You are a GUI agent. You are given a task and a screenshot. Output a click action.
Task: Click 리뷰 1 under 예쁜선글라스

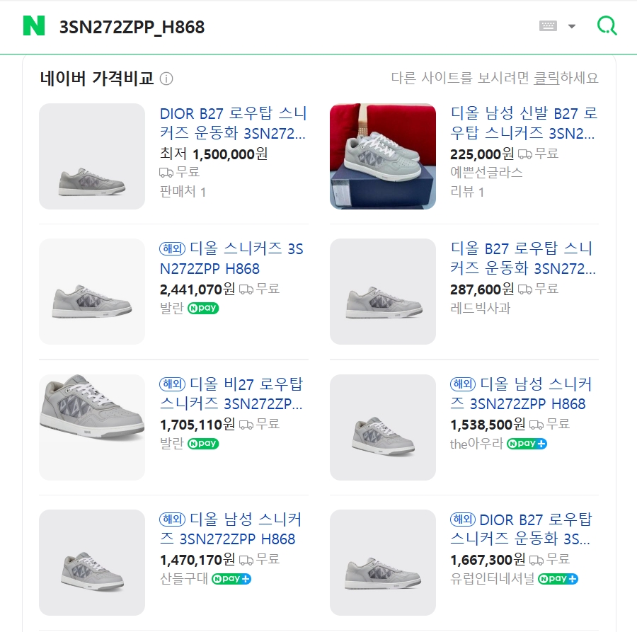tap(467, 192)
